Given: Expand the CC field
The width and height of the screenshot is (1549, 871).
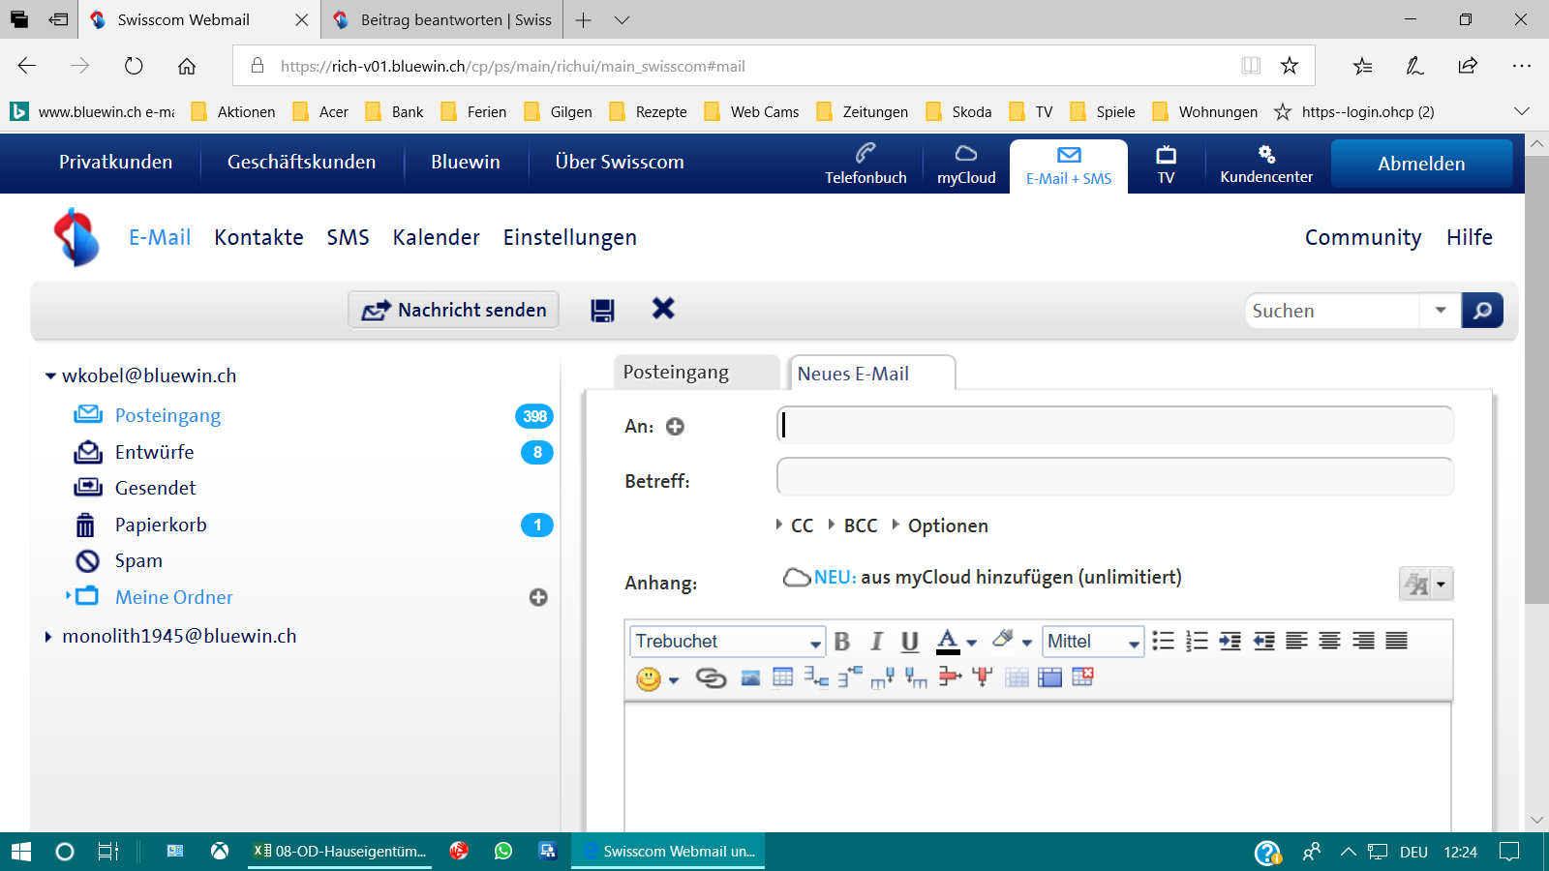Looking at the screenshot, I should click(795, 526).
